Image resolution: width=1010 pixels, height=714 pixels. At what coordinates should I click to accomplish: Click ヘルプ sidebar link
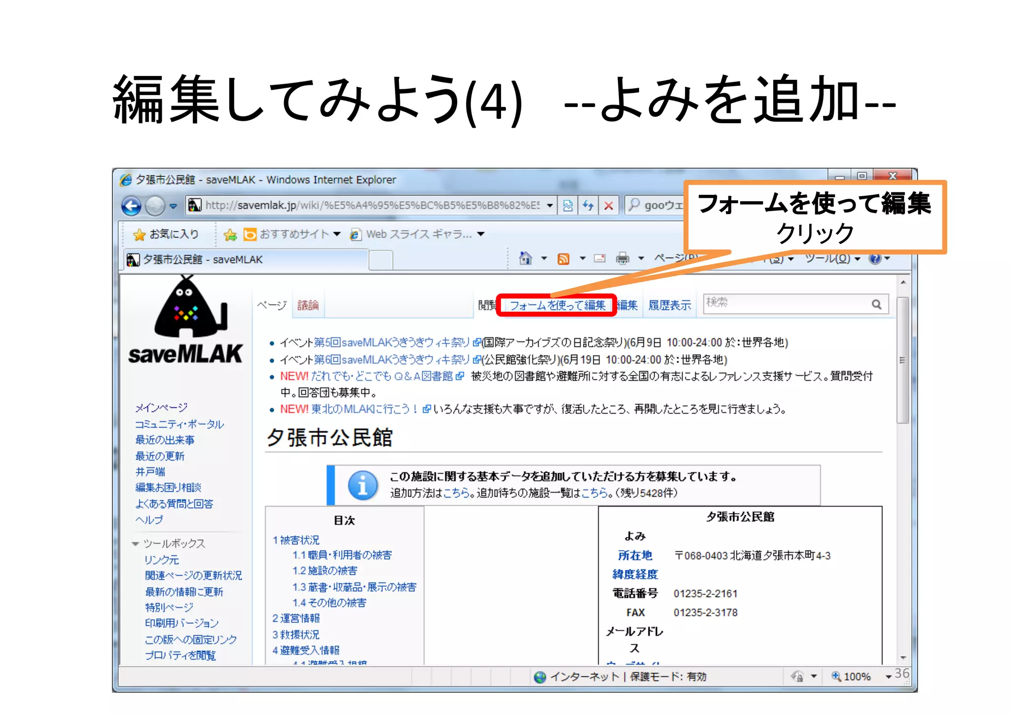point(149,520)
